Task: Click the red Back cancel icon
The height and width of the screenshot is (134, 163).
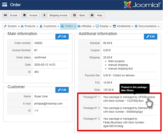Action: [x=74, y=15]
